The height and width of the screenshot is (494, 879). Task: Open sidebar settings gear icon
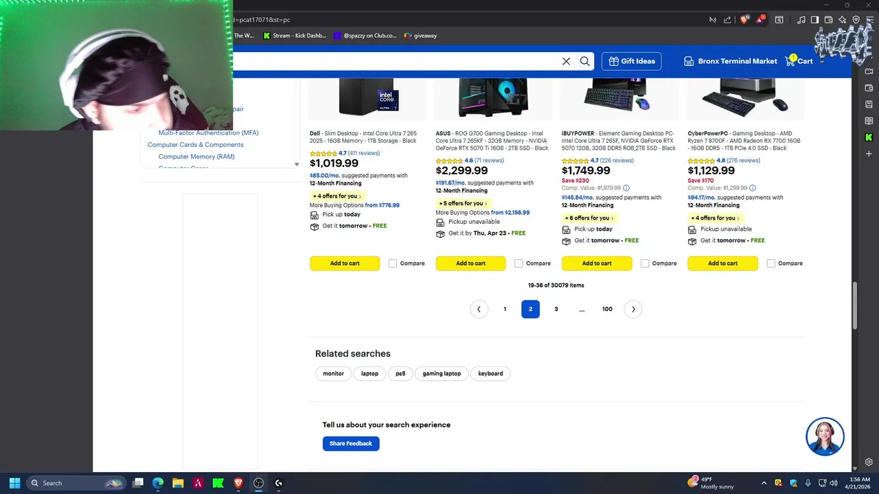coord(869,462)
